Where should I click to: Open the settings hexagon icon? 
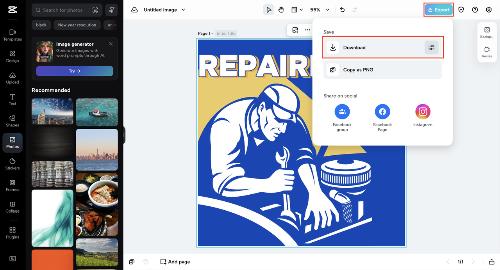click(489, 10)
